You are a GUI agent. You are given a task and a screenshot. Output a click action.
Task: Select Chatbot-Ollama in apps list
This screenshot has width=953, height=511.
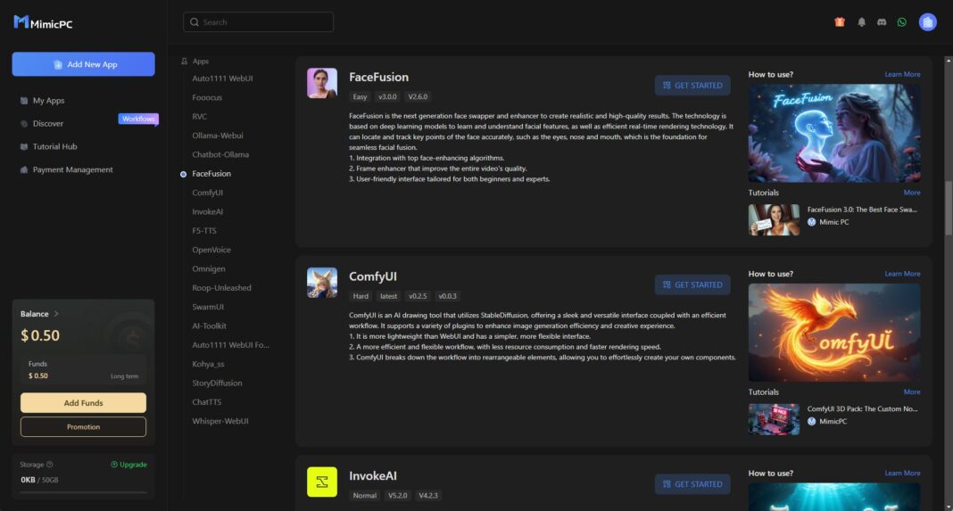pyautogui.click(x=220, y=154)
